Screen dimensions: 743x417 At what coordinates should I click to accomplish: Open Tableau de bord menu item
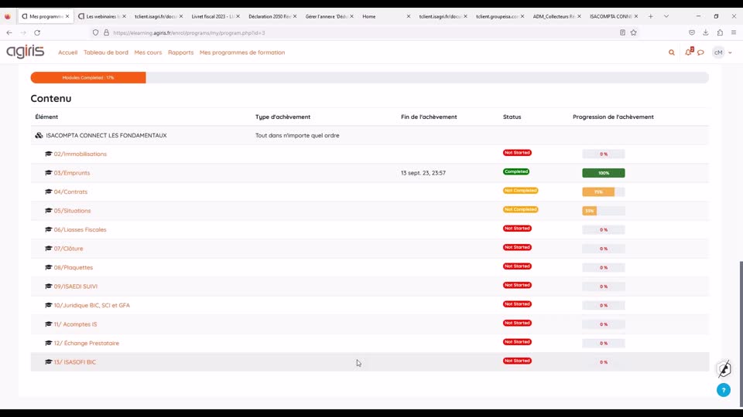point(106,53)
